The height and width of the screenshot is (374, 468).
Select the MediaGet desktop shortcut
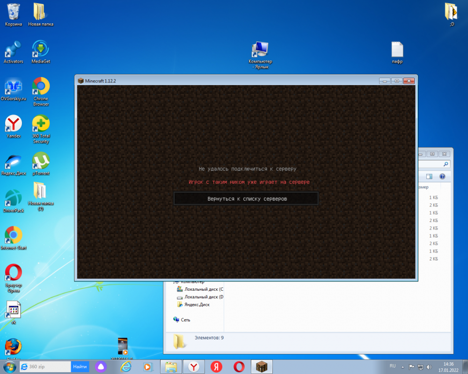41,52
